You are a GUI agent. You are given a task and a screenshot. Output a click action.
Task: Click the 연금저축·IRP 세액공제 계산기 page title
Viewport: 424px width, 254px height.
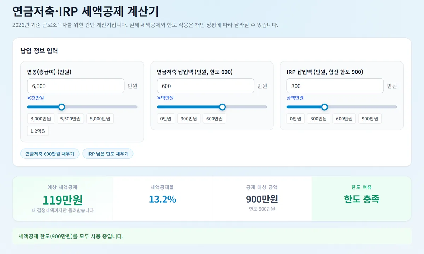pyautogui.click(x=86, y=11)
